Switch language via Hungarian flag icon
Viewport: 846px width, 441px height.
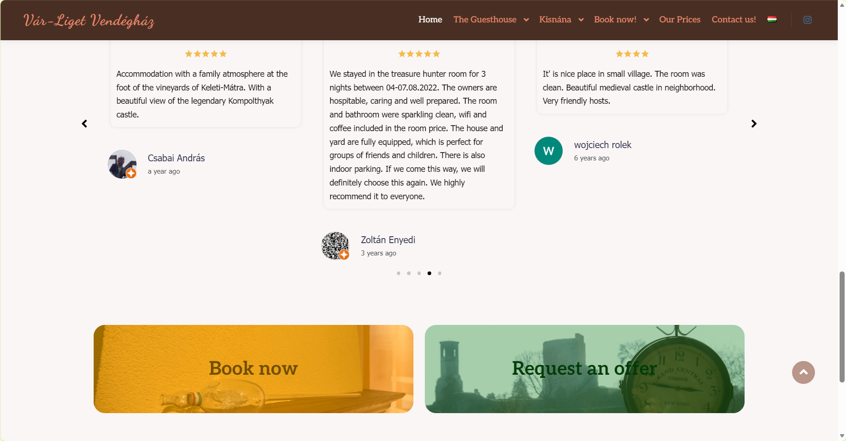772,19
